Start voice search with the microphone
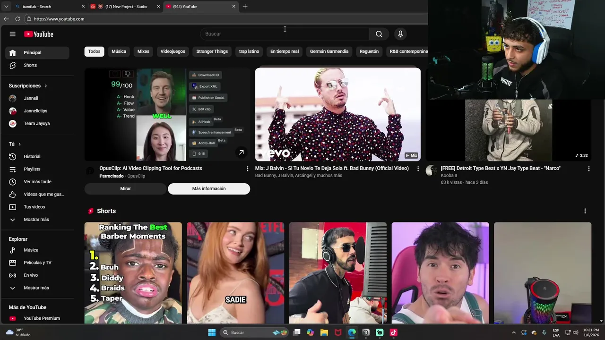The width and height of the screenshot is (605, 340). 400,34
